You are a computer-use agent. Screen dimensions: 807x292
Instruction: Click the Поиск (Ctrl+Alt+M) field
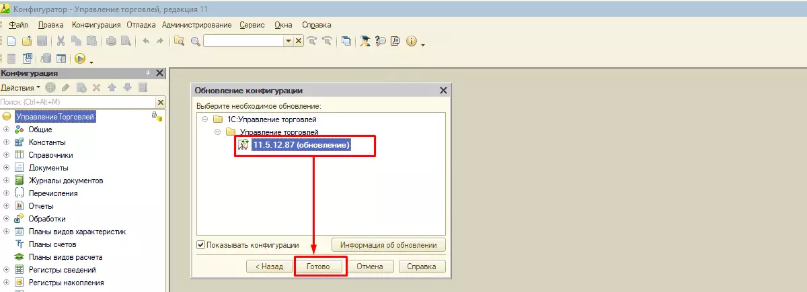pos(77,102)
